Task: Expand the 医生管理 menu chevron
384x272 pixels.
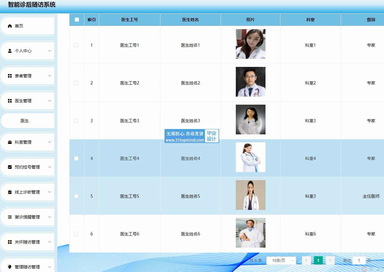Action: click(x=50, y=101)
